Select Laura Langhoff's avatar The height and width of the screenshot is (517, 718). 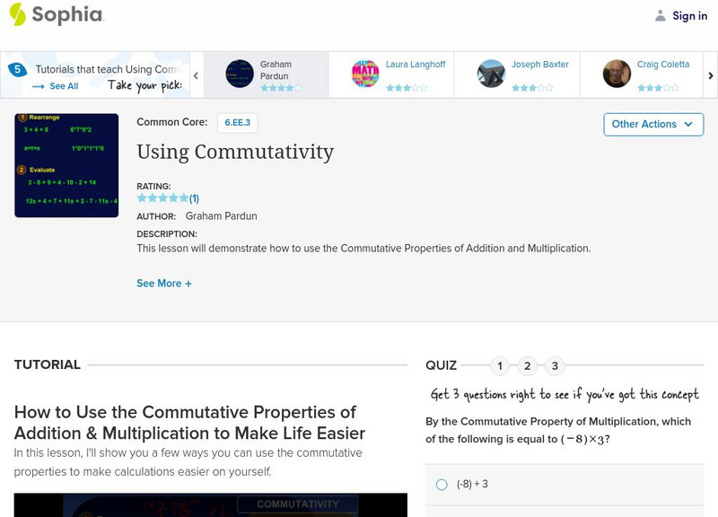366,74
